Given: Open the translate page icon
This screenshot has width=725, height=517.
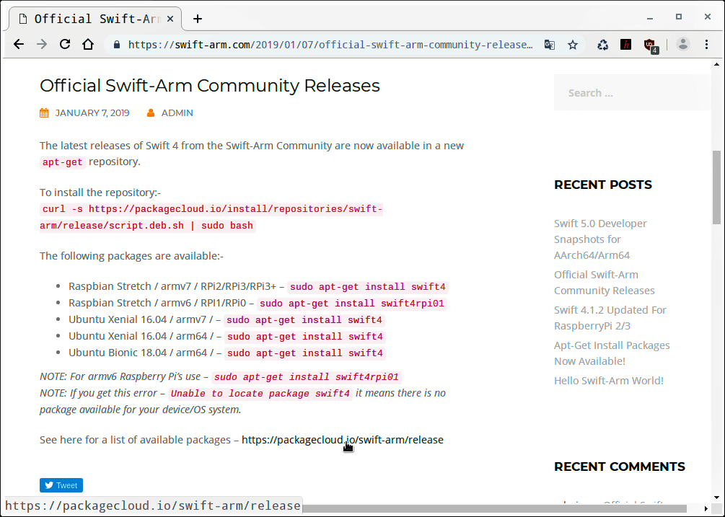Looking at the screenshot, I should (549, 45).
